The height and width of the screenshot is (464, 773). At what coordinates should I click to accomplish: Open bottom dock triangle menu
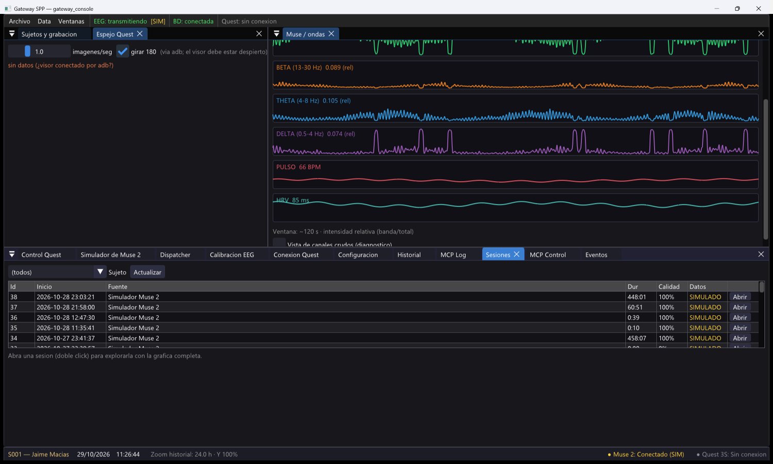click(12, 254)
